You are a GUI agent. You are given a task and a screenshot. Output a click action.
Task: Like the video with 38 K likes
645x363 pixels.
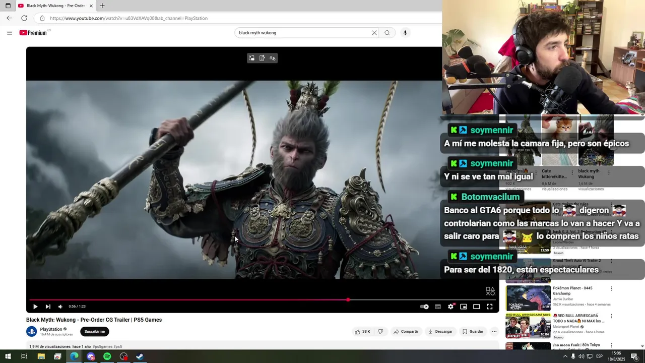click(x=362, y=331)
